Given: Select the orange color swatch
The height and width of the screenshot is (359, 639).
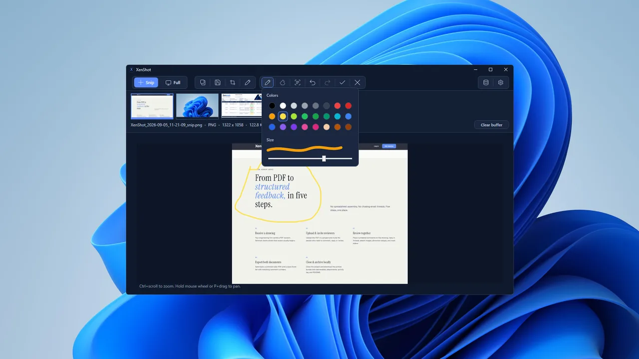Looking at the screenshot, I should pos(272,116).
